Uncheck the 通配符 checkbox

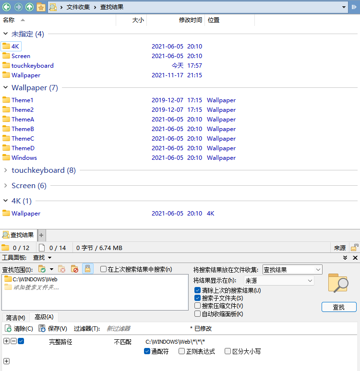click(147, 351)
